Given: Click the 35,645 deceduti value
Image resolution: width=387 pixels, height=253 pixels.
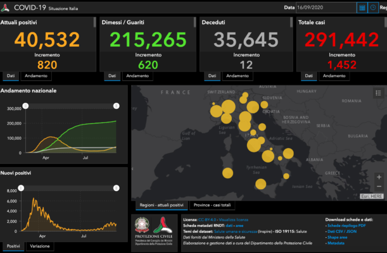Looking at the screenshot, I should point(246,40).
